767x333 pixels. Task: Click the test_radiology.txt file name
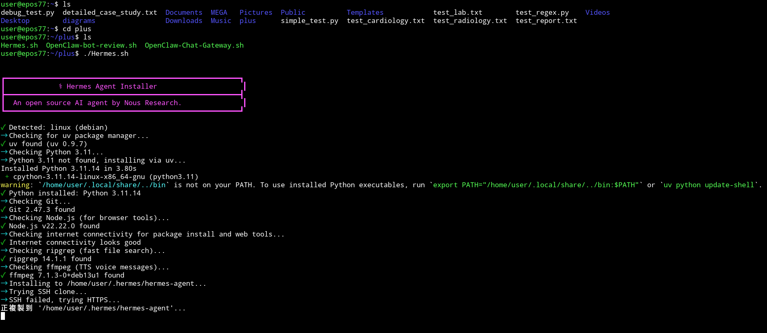pos(470,21)
